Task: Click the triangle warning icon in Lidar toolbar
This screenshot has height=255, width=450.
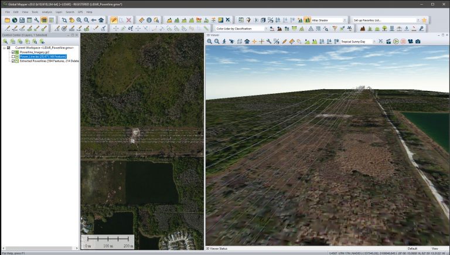Action: 311,28
